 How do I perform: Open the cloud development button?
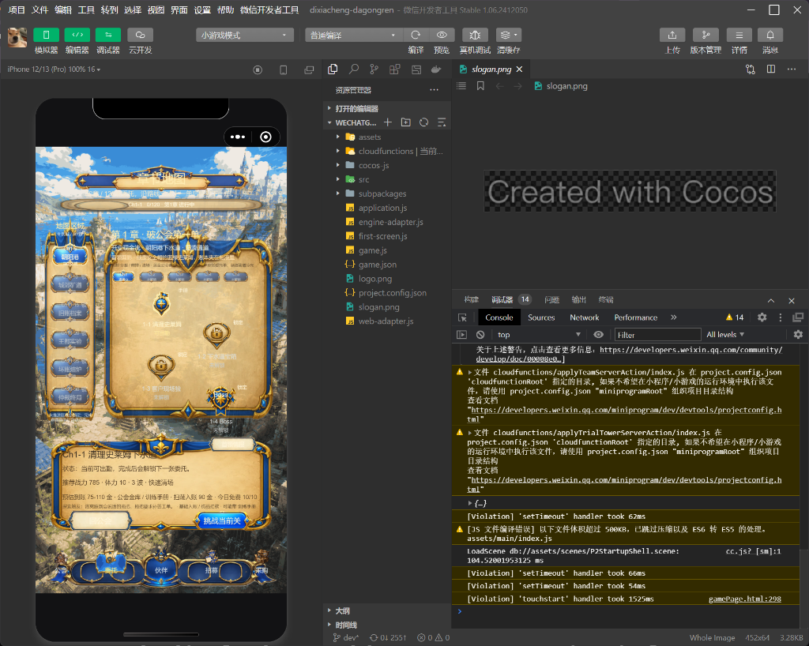pos(140,35)
